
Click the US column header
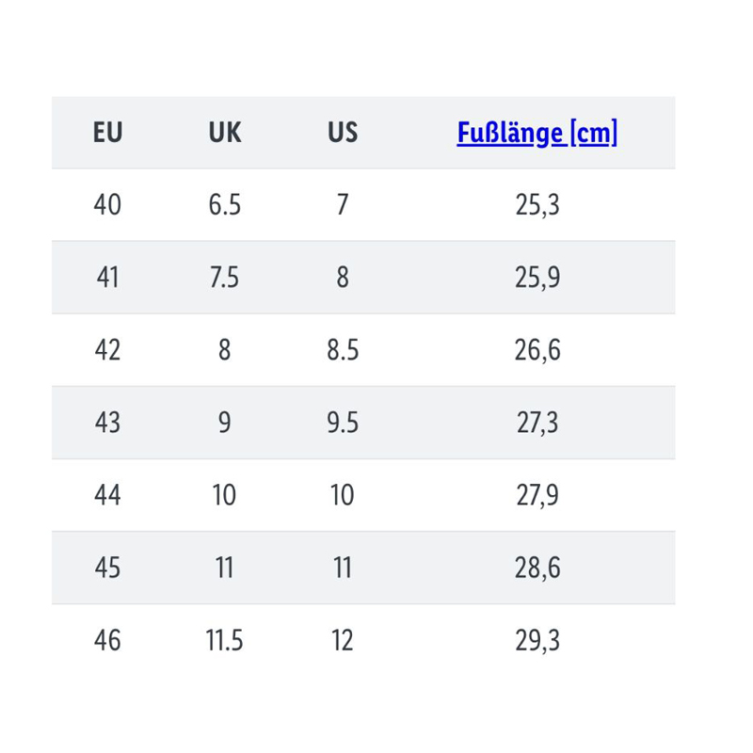[x=343, y=132]
